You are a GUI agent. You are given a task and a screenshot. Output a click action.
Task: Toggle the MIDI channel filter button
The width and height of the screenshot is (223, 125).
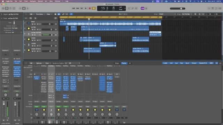pos(211,63)
